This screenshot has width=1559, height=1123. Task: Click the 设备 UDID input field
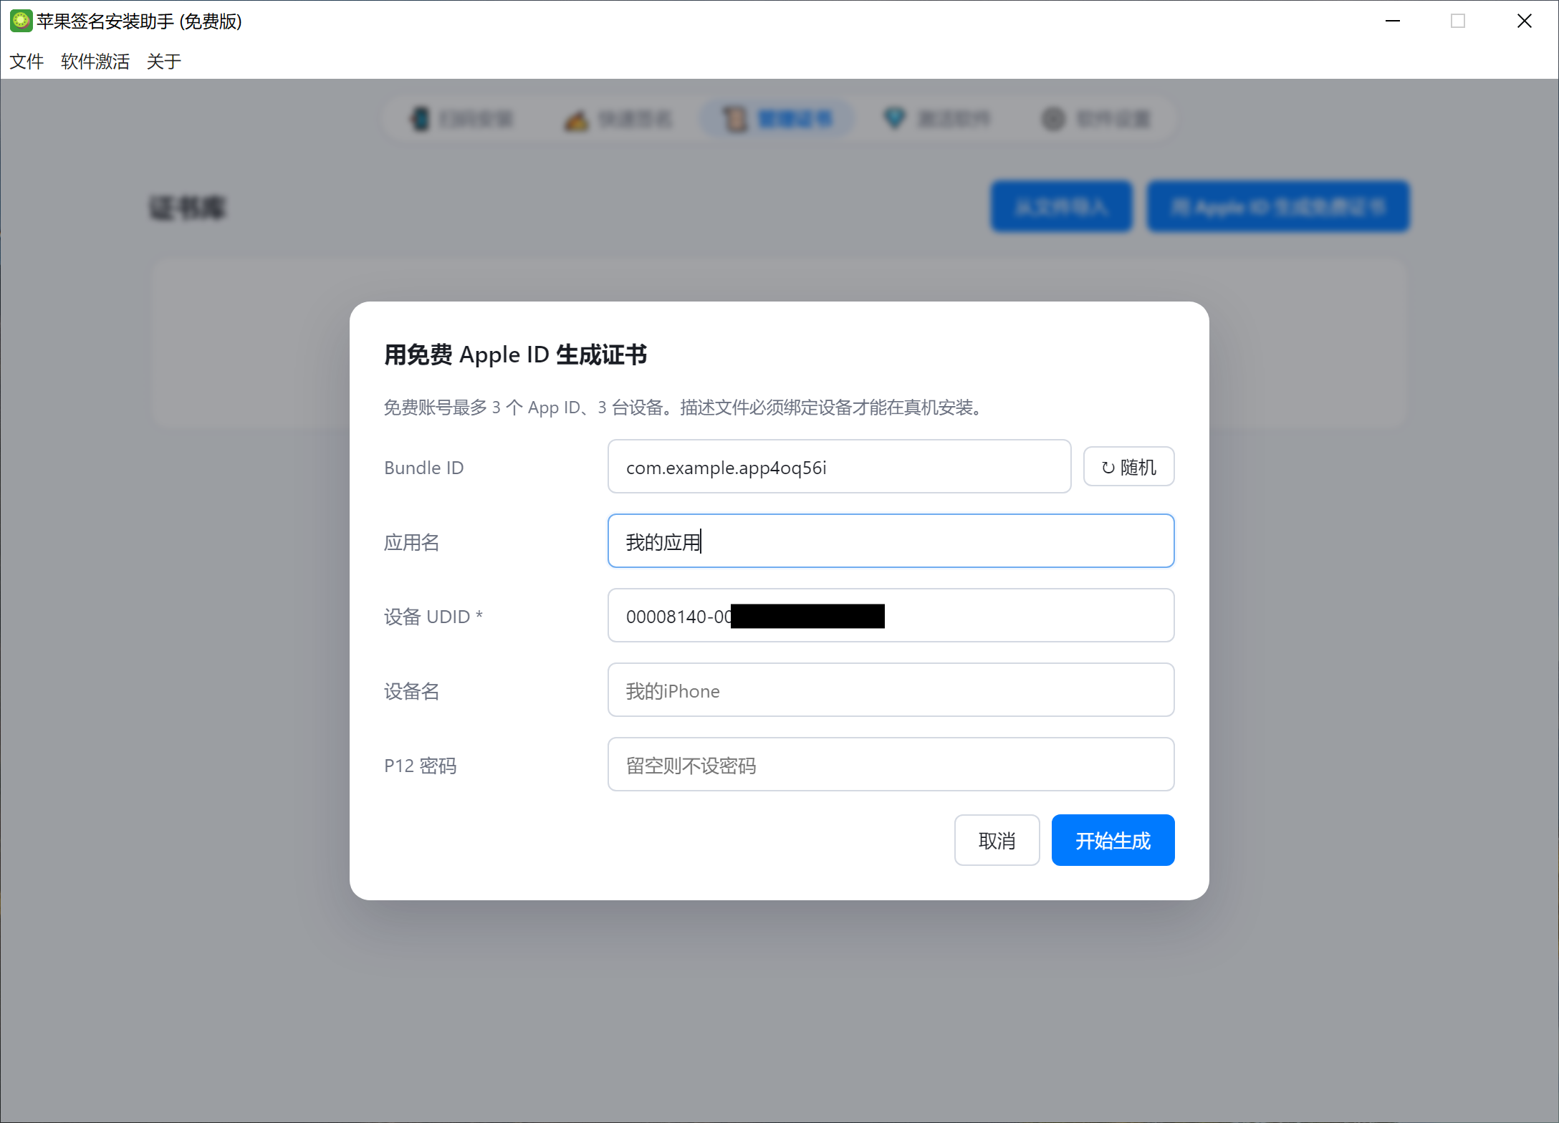point(891,616)
